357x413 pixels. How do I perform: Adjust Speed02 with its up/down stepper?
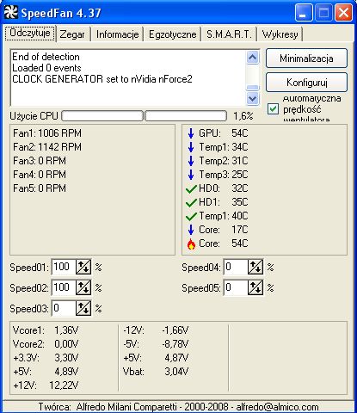pyautogui.click(x=83, y=287)
